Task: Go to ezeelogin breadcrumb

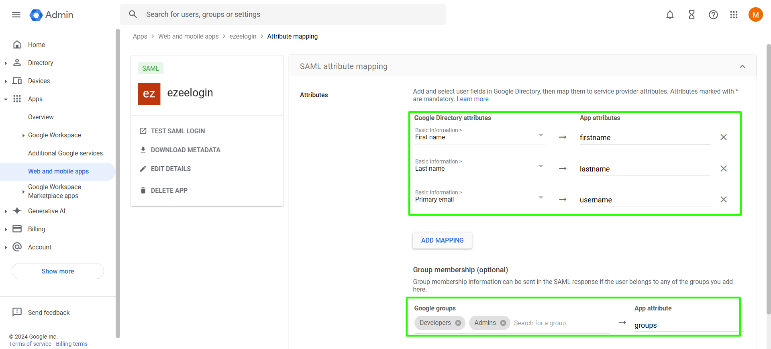Action: pyautogui.click(x=243, y=36)
